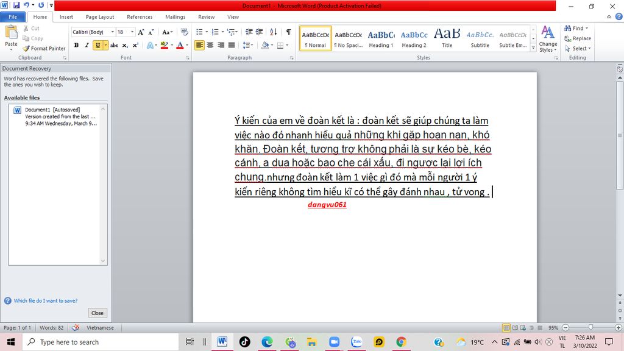This screenshot has width=624, height=351.
Task: Open Microsoft Edge from the taskbar
Action: pyautogui.click(x=267, y=342)
